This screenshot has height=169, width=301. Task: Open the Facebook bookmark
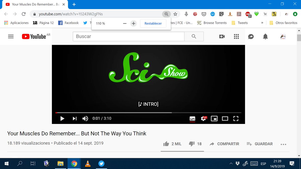click(x=68, y=23)
